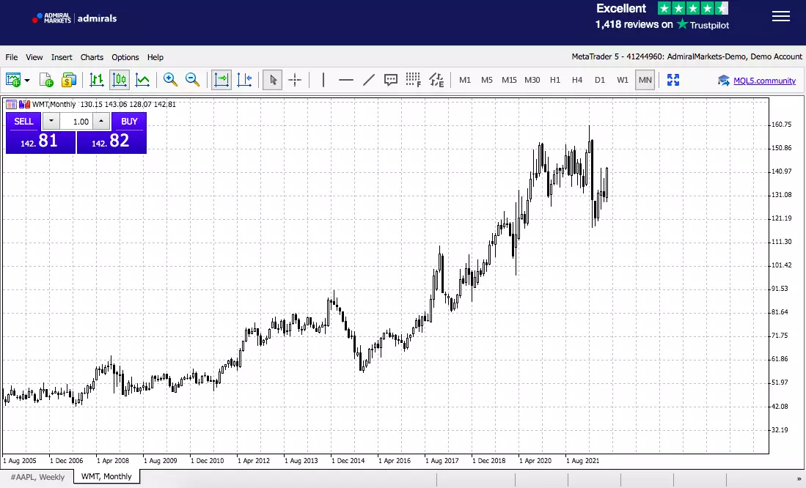Image resolution: width=806 pixels, height=488 pixels.
Task: Draw a horizontal line object
Action: tap(346, 80)
